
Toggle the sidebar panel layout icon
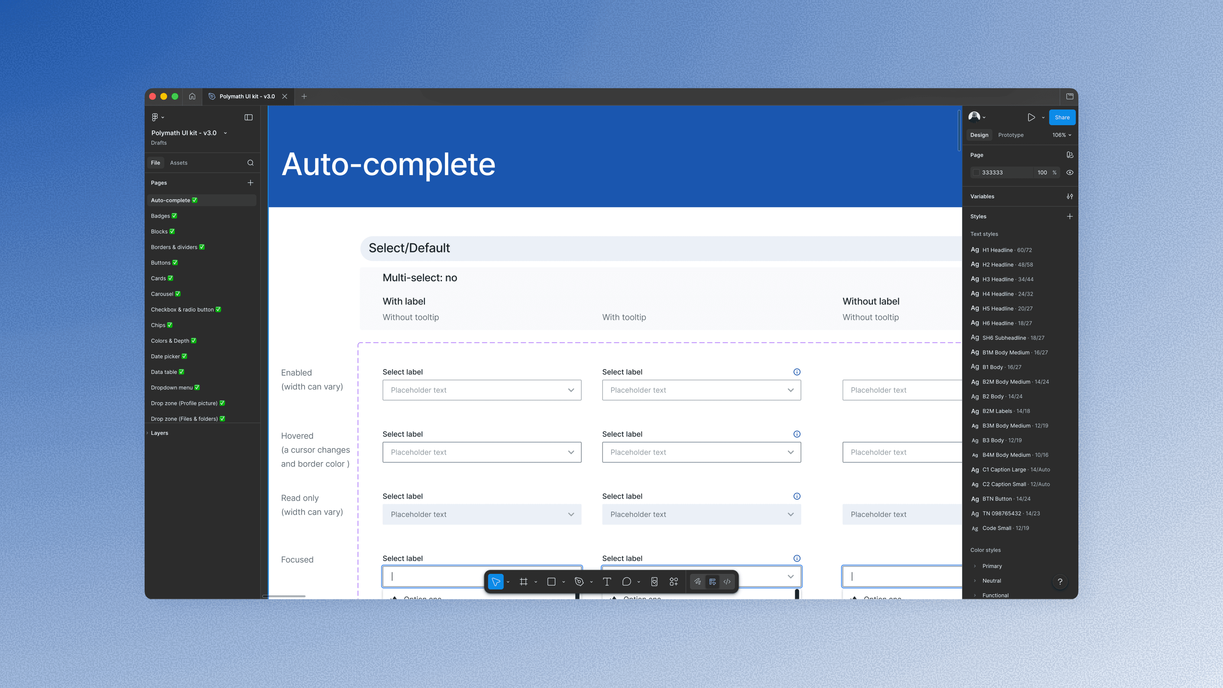point(248,117)
